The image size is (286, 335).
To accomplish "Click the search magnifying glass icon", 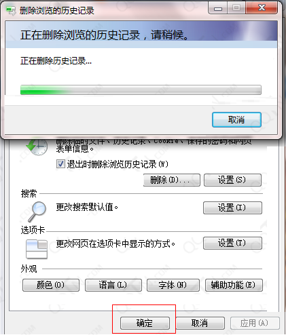I will point(37,212).
